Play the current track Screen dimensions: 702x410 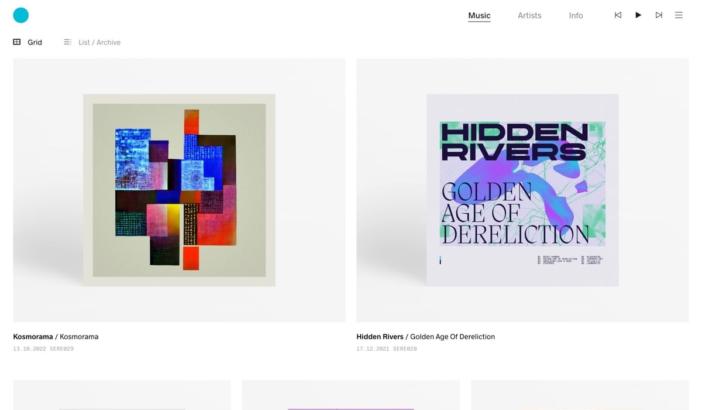coord(638,15)
